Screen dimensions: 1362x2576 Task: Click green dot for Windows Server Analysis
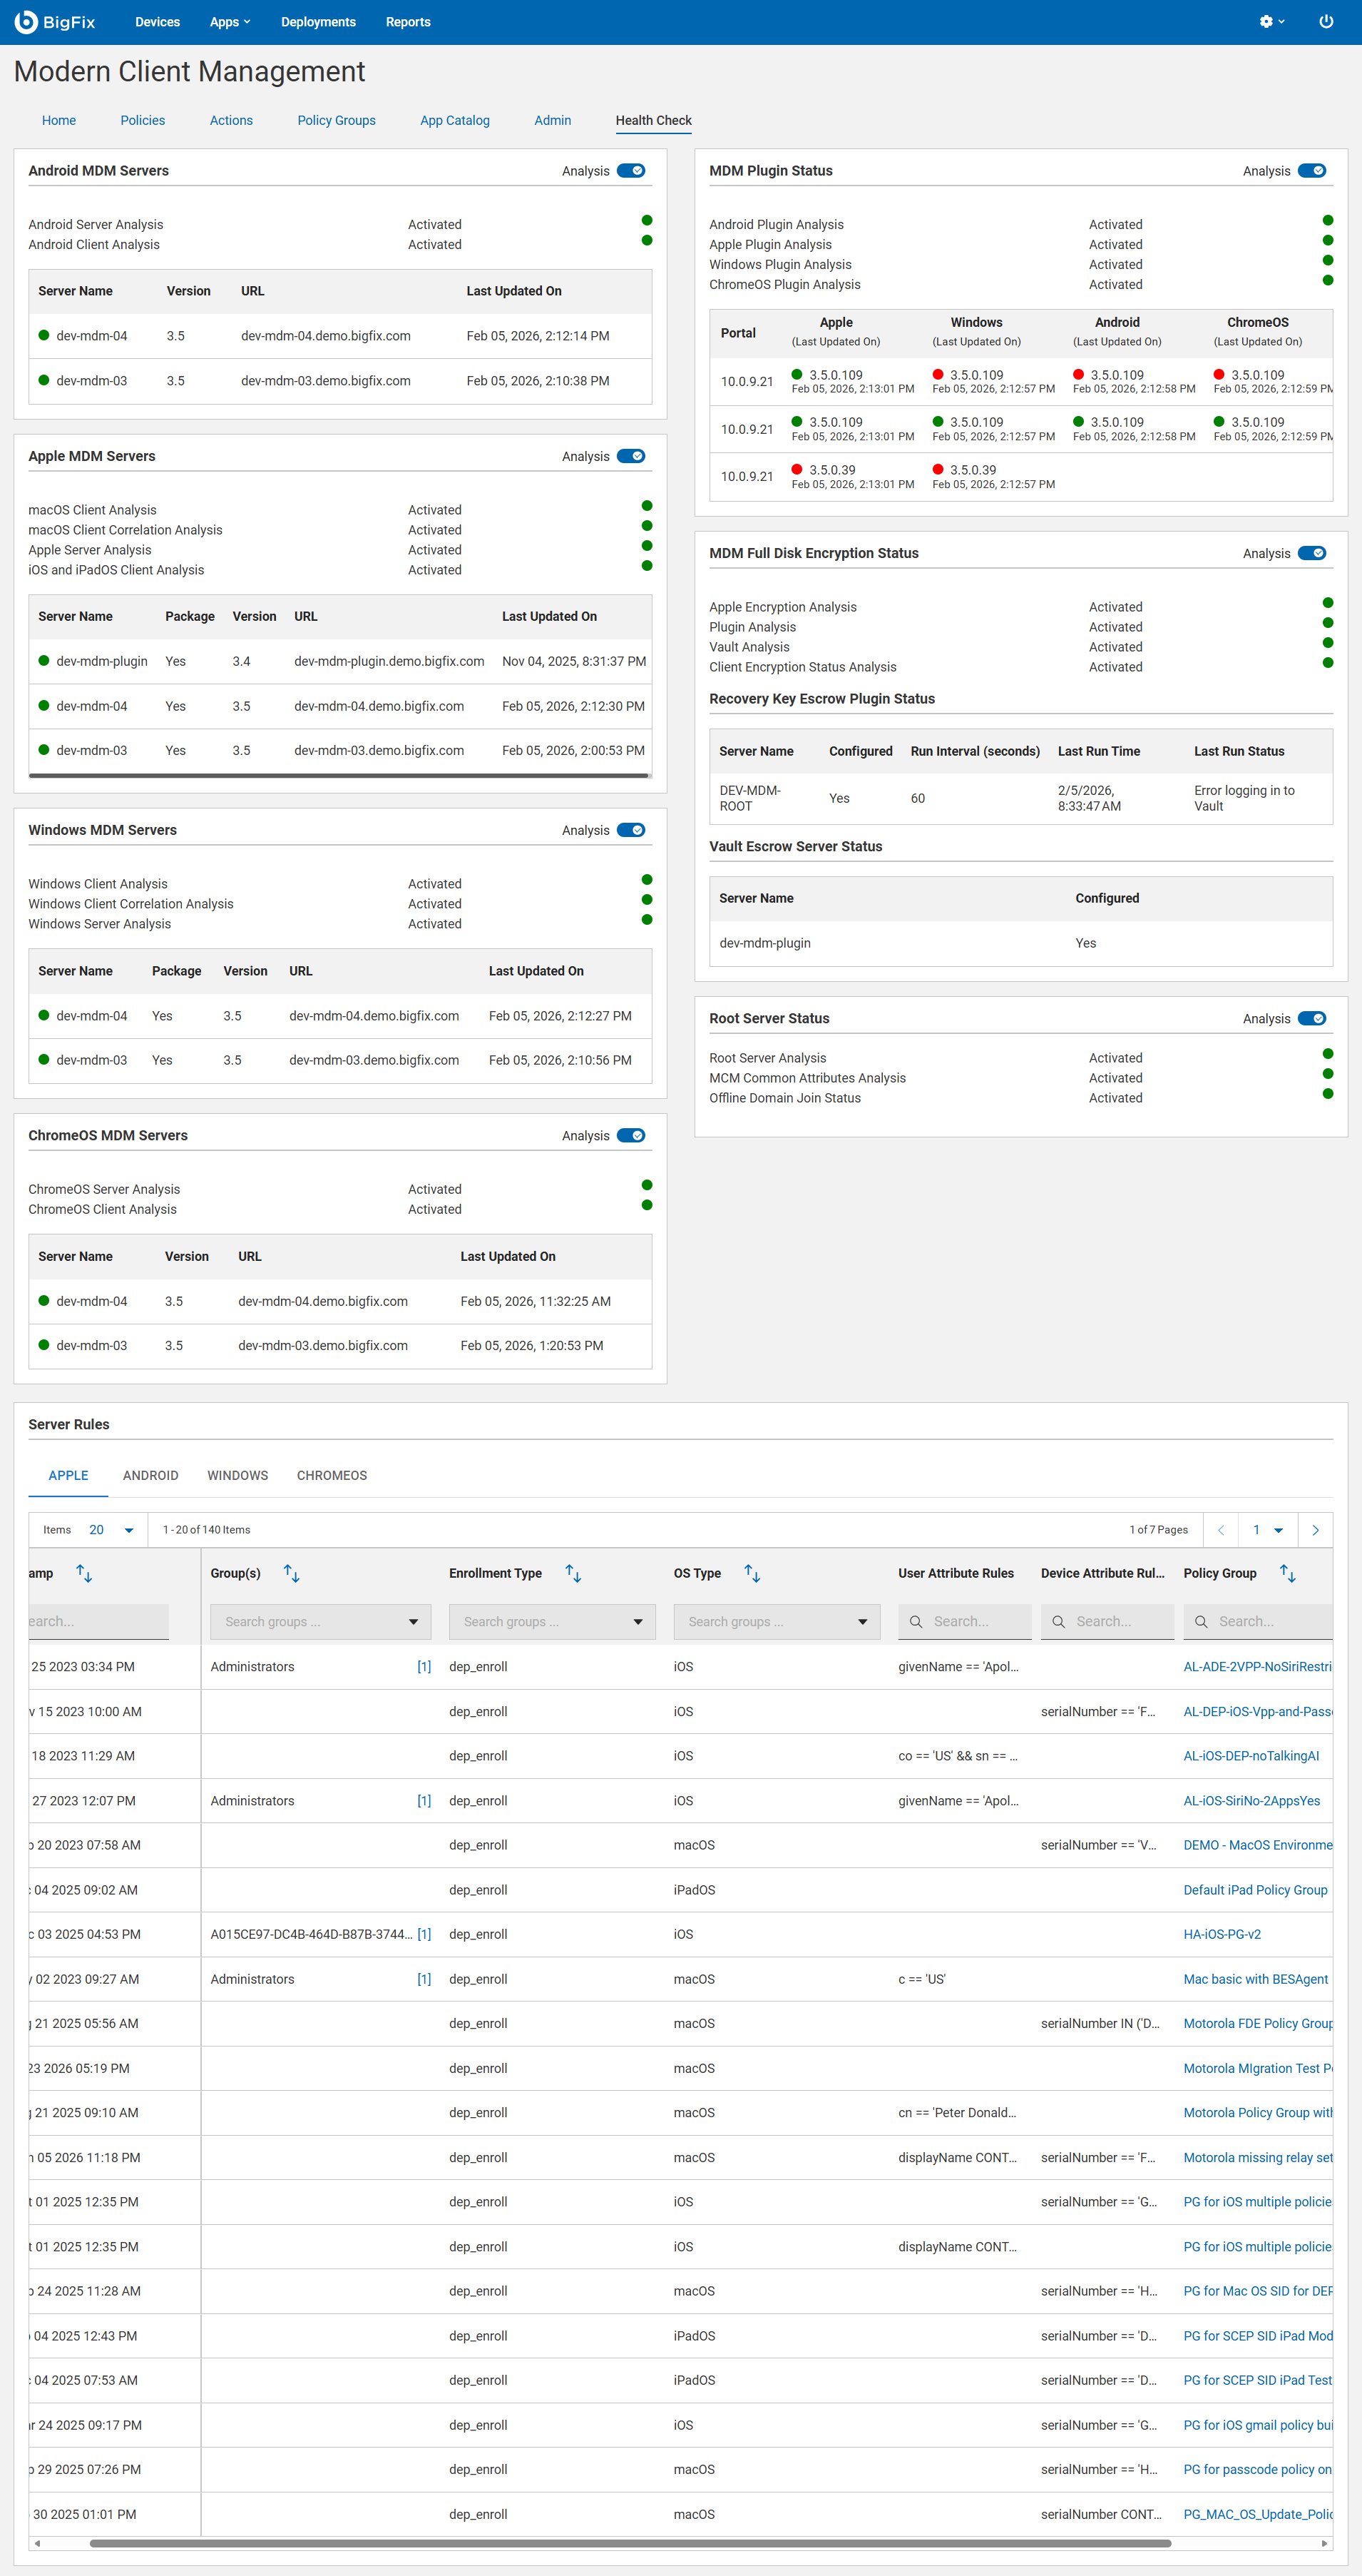click(x=647, y=920)
